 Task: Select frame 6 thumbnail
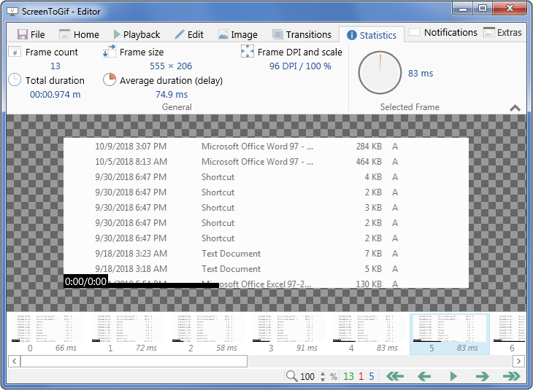click(509, 334)
